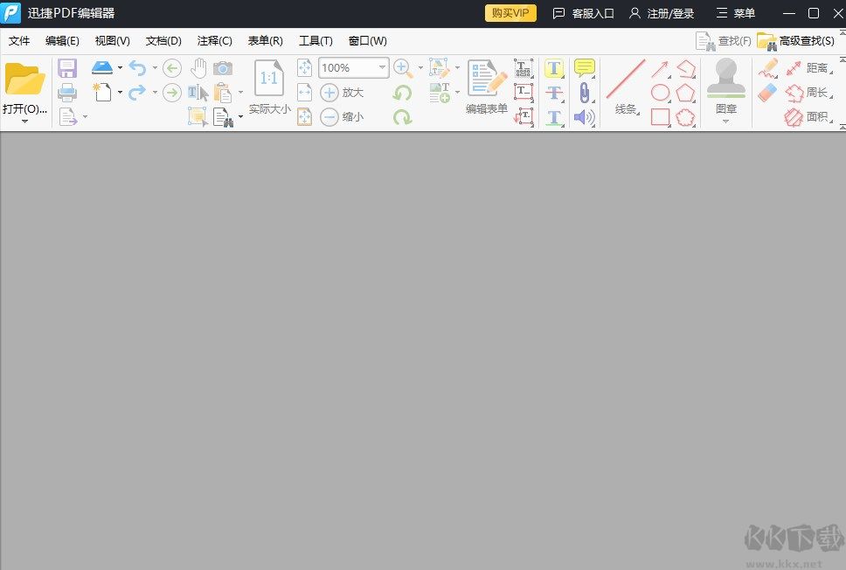846x570 pixels.
Task: Click the 购买VIP button
Action: (510, 13)
